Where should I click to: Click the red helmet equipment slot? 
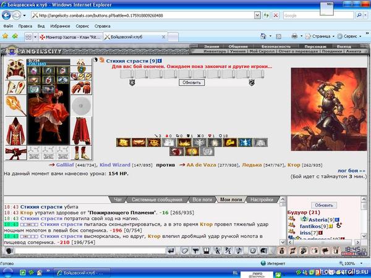click(16, 69)
